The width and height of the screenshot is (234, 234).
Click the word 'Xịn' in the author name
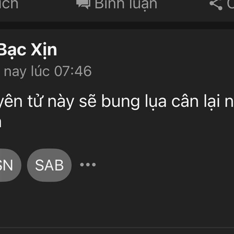(x=44, y=50)
